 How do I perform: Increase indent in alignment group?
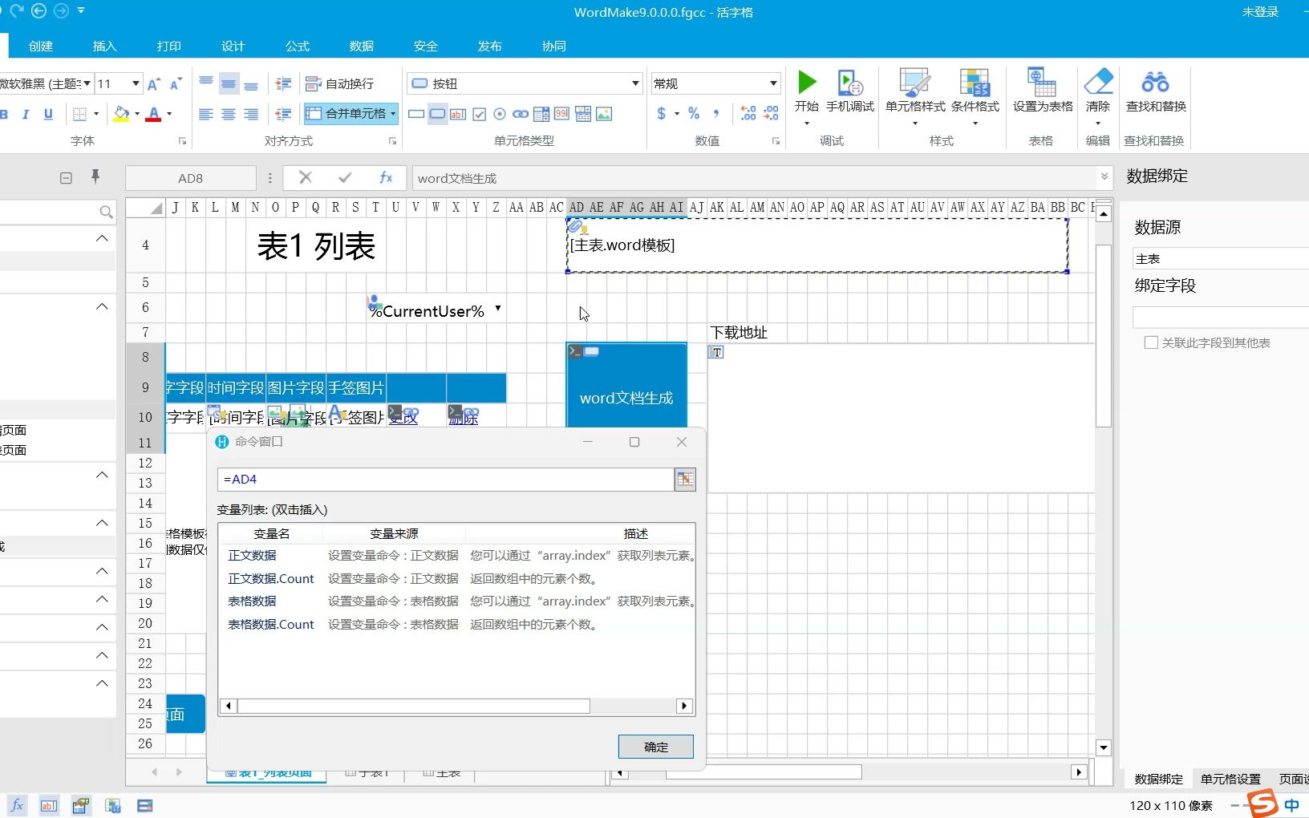coord(283,83)
